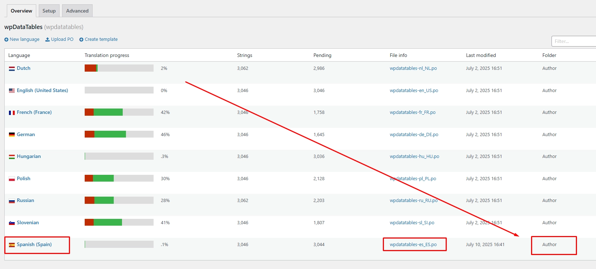Image resolution: width=596 pixels, height=269 pixels.
Task: Click the Dutch translation progress bar
Action: 119,68
